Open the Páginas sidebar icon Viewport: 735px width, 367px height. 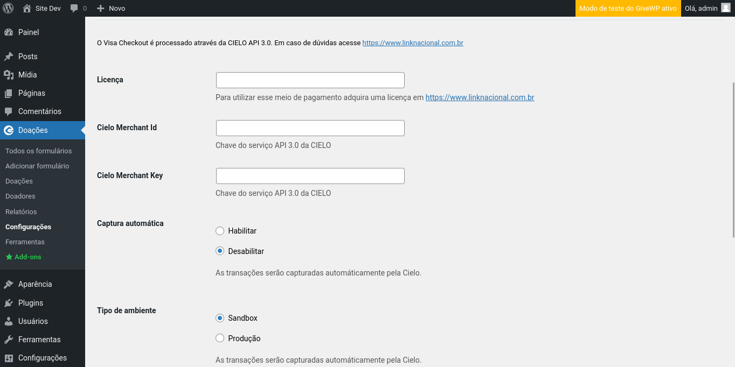[10, 93]
